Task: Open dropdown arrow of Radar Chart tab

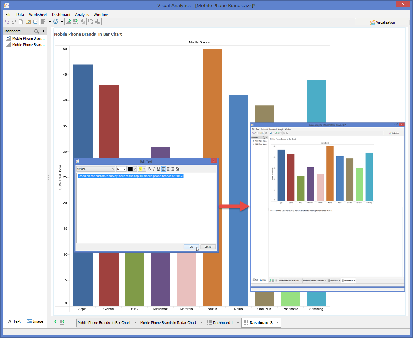Action: [x=201, y=323]
